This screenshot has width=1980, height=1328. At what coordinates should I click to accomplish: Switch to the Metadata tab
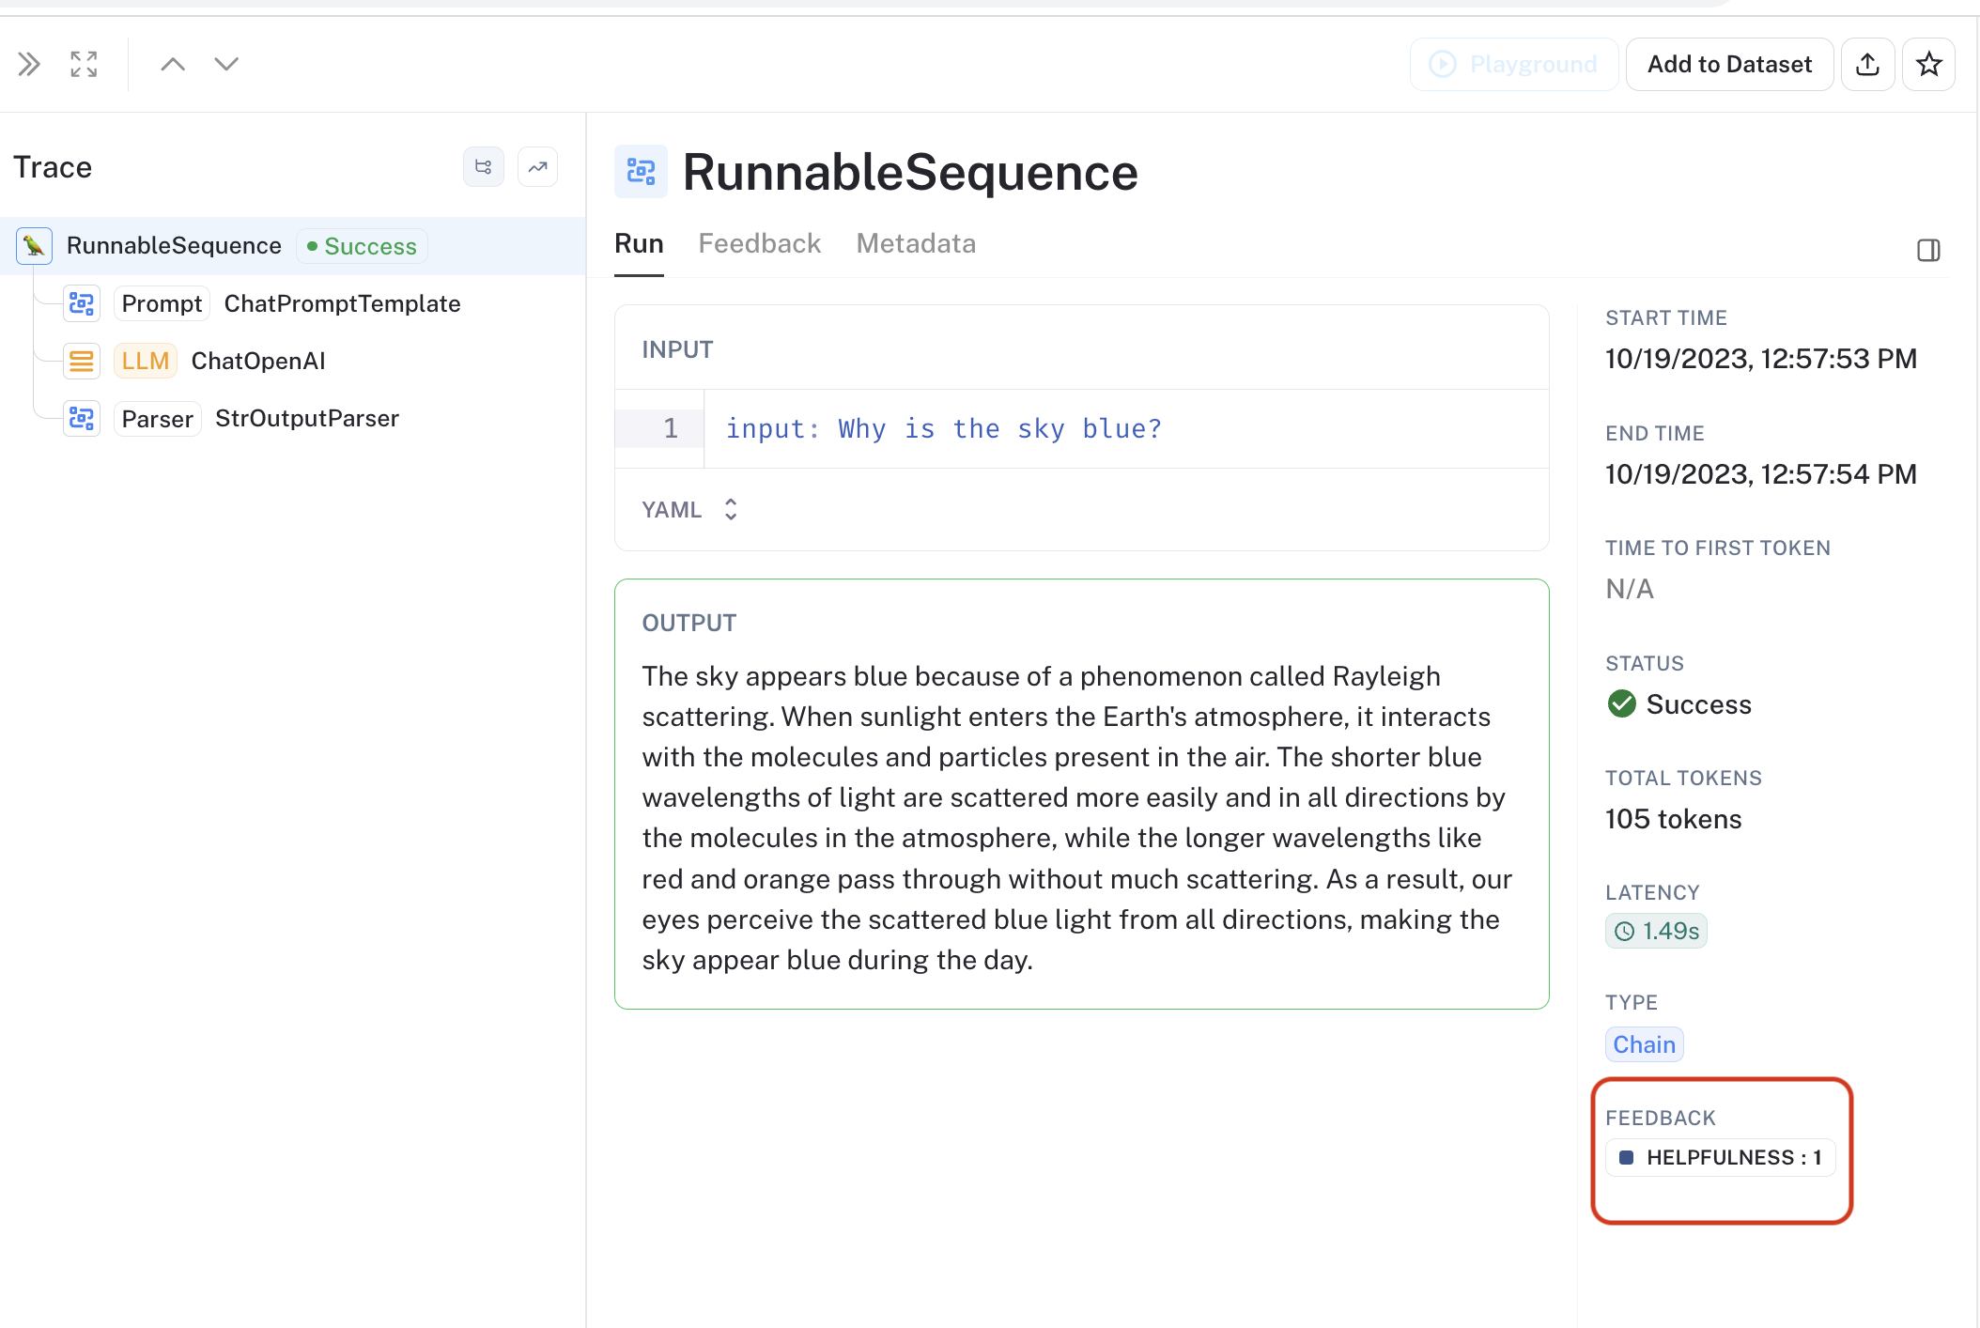point(916,243)
